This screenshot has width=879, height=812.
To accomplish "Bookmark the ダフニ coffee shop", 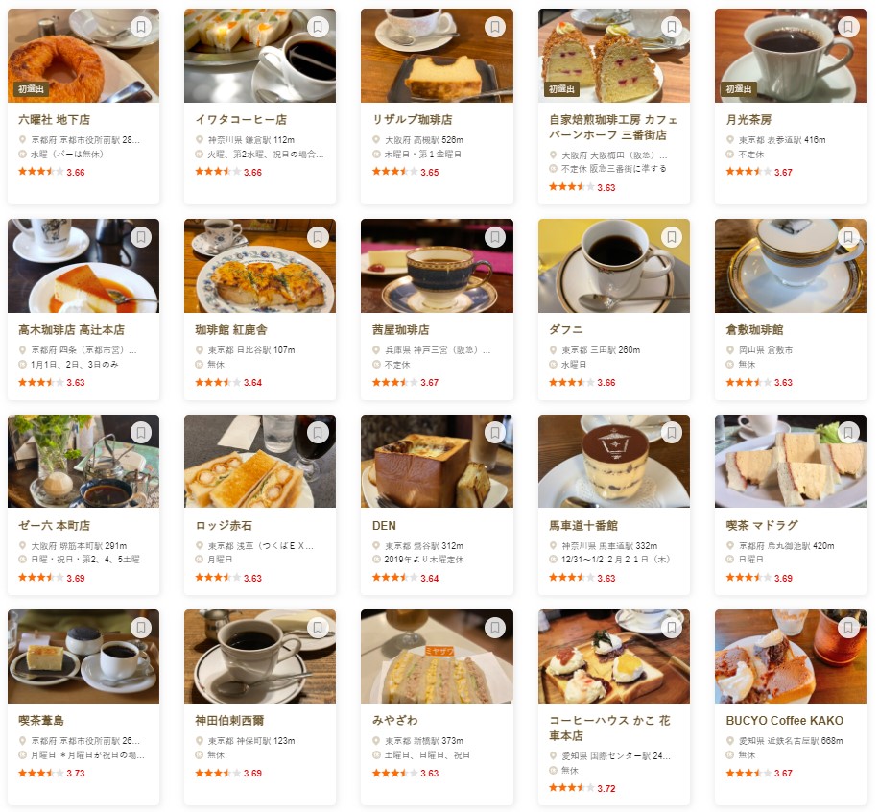I will pyautogui.click(x=671, y=237).
